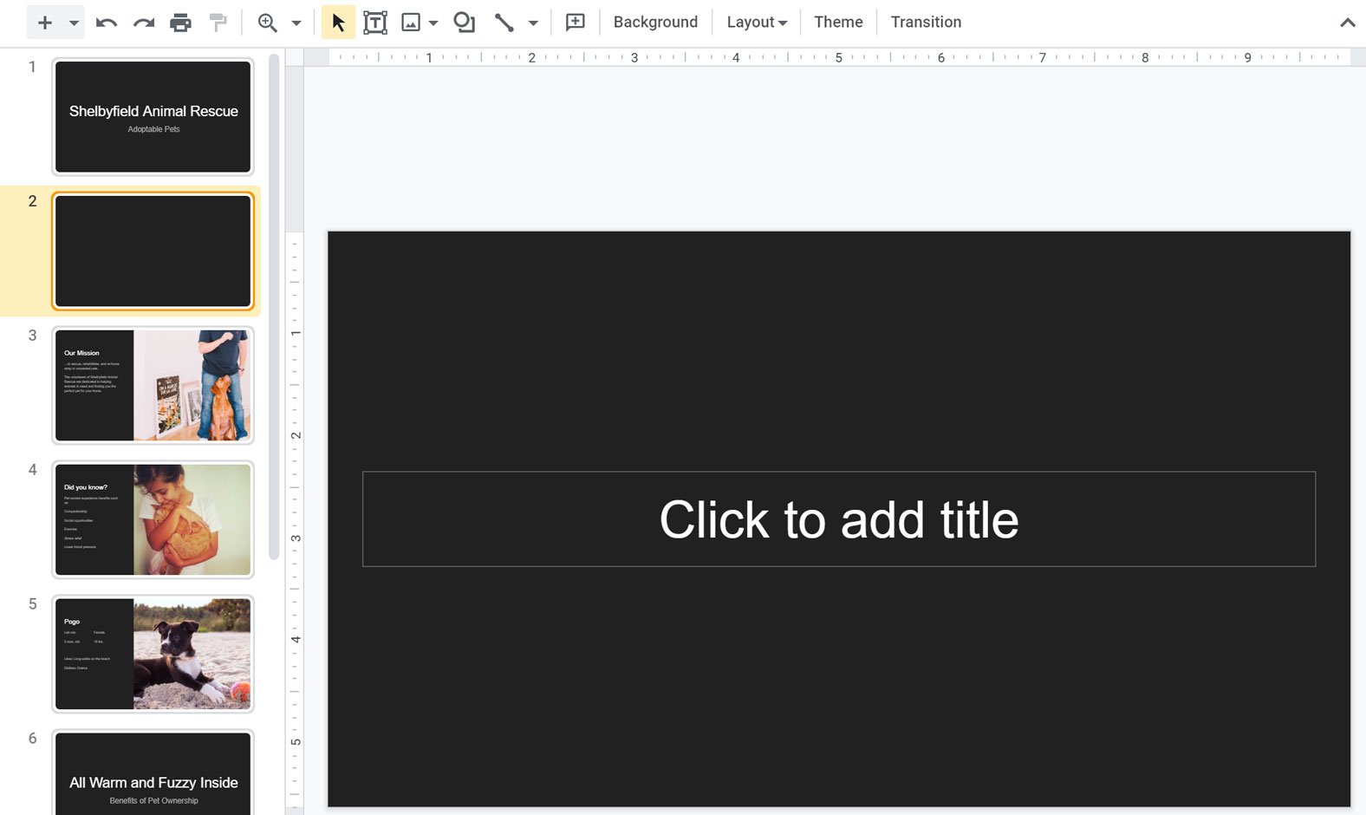
Task: Collapse the menus with the chevron arrow
Action: pyautogui.click(x=1347, y=23)
